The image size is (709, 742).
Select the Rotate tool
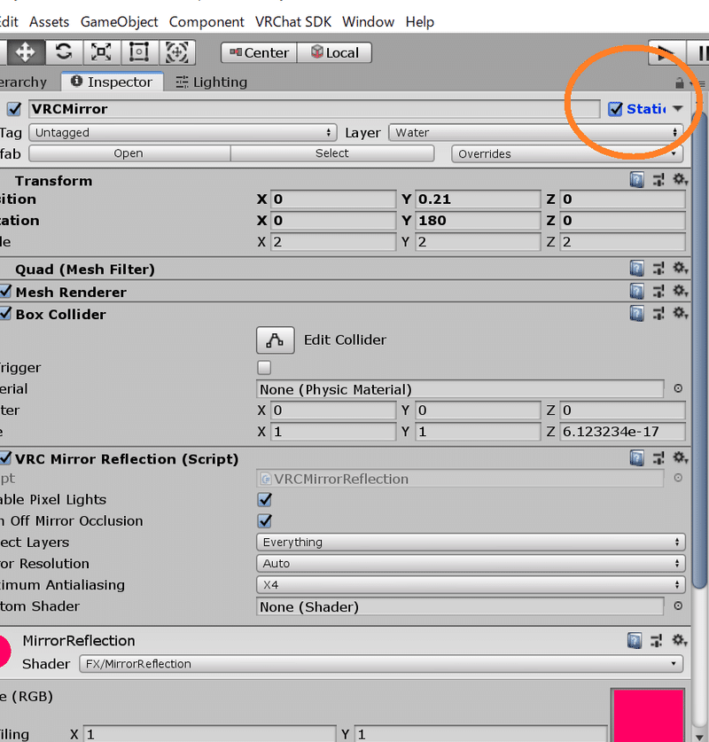64,51
